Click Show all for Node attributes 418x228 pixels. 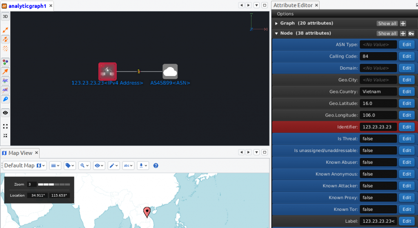tap(387, 34)
